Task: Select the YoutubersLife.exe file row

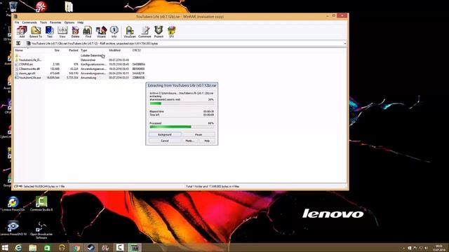Action: pos(80,78)
